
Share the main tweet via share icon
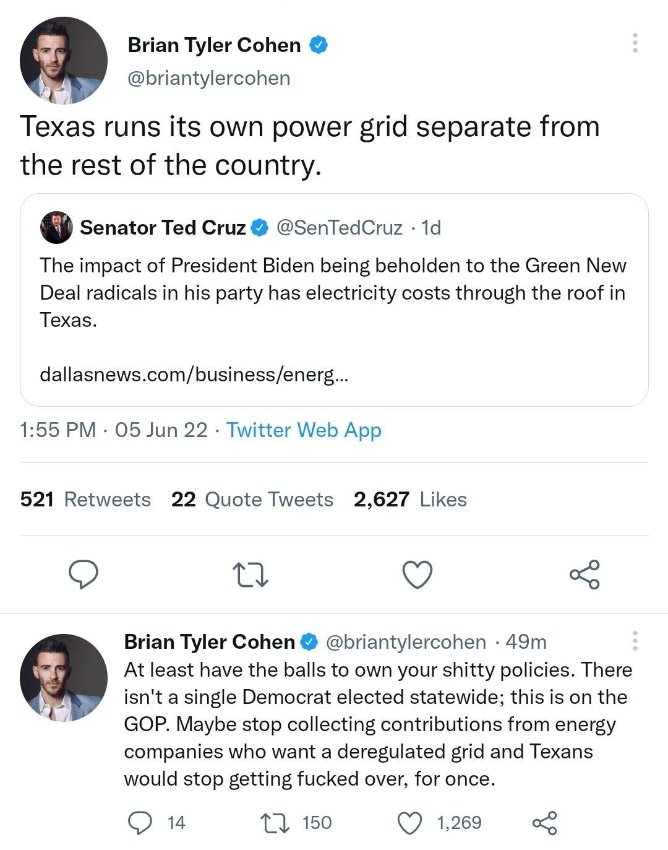584,576
